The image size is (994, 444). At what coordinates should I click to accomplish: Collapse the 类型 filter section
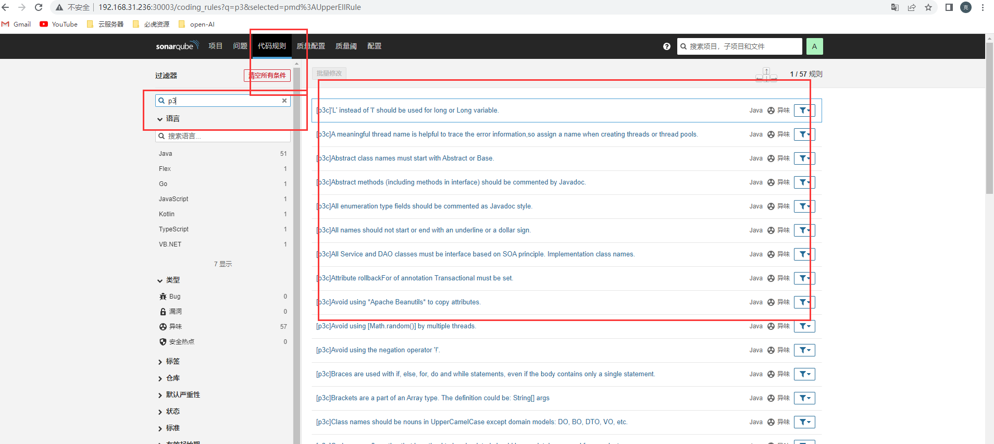point(168,280)
